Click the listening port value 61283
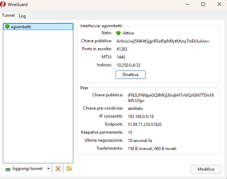This screenshot has height=179, width=227. (122, 49)
